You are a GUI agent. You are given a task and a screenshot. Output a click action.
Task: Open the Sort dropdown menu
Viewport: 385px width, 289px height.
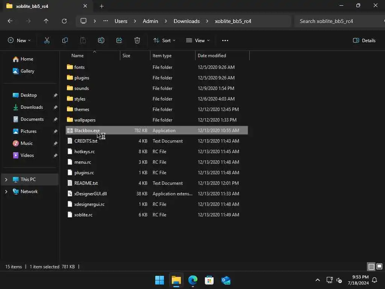164,41
